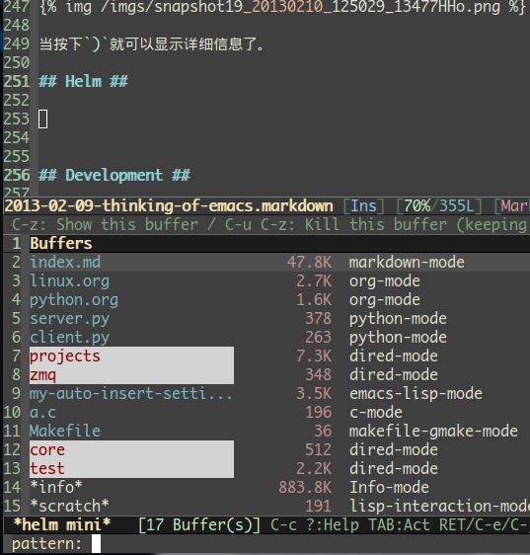The image size is (530, 555).
Task: Click the makefile-gmake-mode label
Action: point(433,432)
